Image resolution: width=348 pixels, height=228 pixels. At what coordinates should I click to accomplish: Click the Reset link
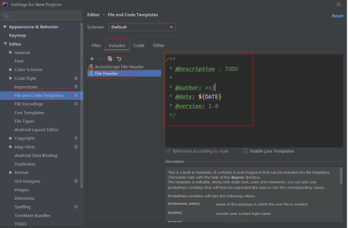click(x=337, y=16)
